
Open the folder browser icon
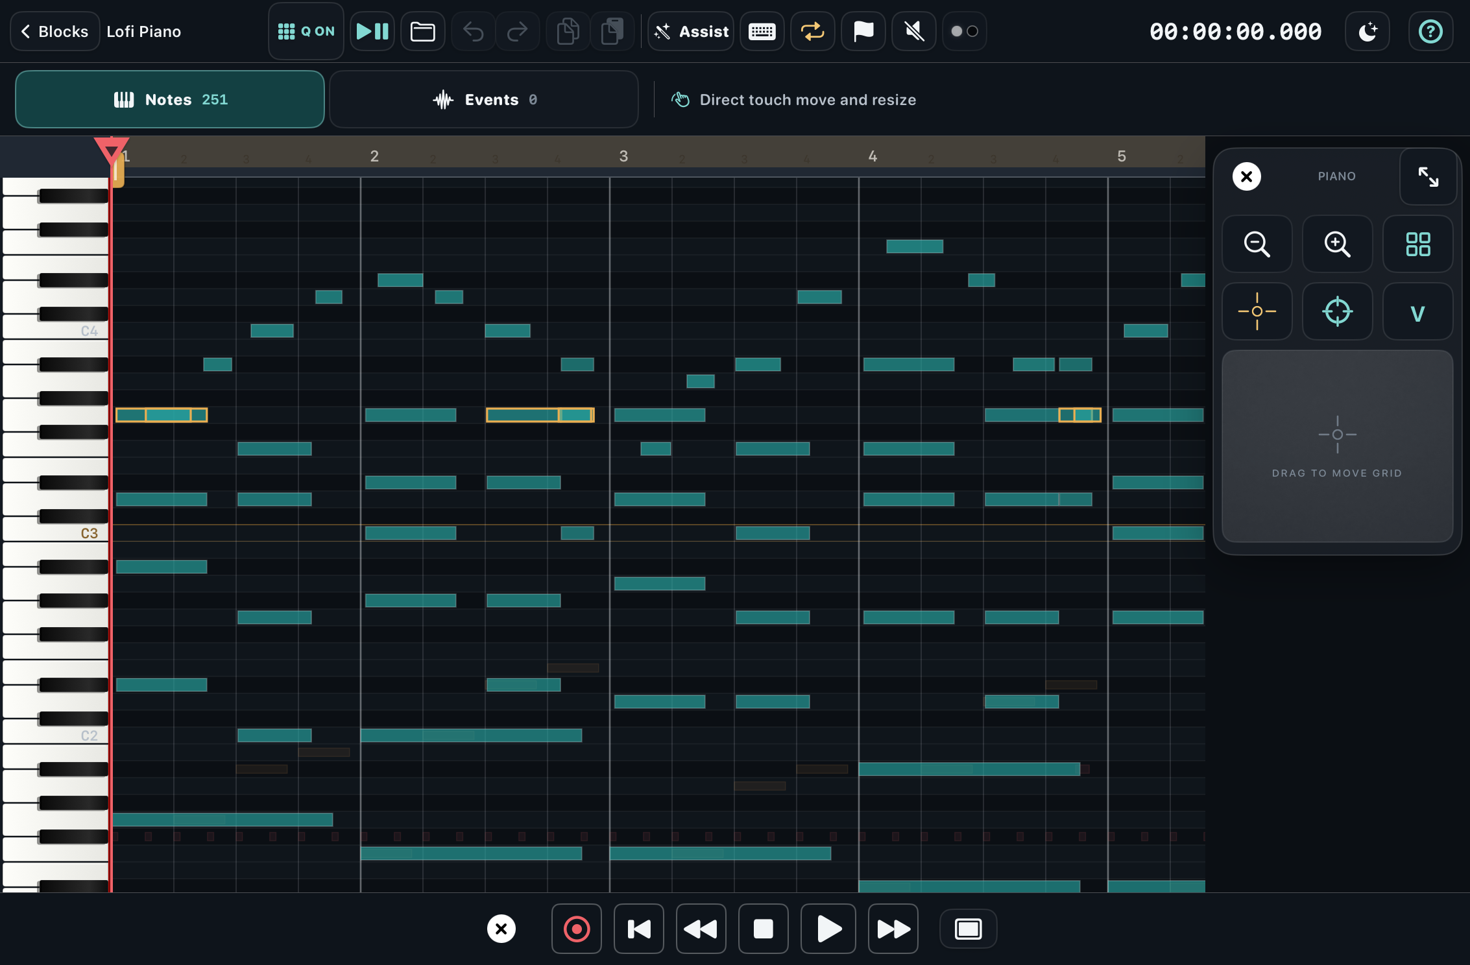pos(423,31)
